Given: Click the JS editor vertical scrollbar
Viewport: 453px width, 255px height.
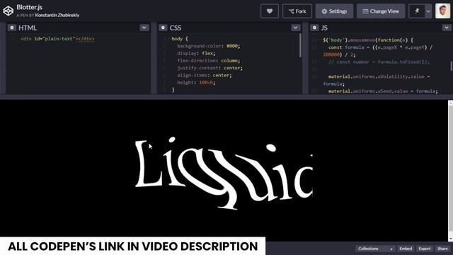Looking at the screenshot, I should [452, 66].
